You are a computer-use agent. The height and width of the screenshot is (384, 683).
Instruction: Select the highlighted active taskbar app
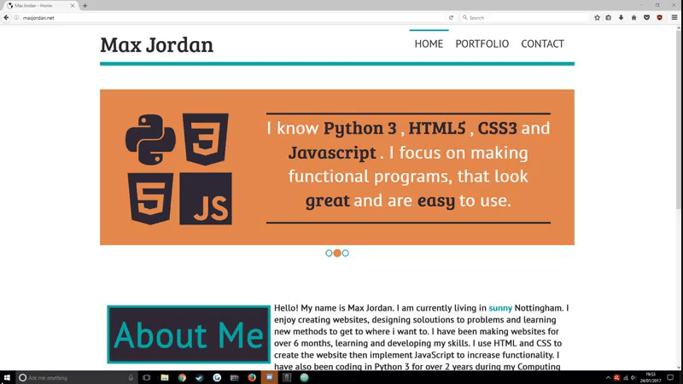click(x=269, y=377)
